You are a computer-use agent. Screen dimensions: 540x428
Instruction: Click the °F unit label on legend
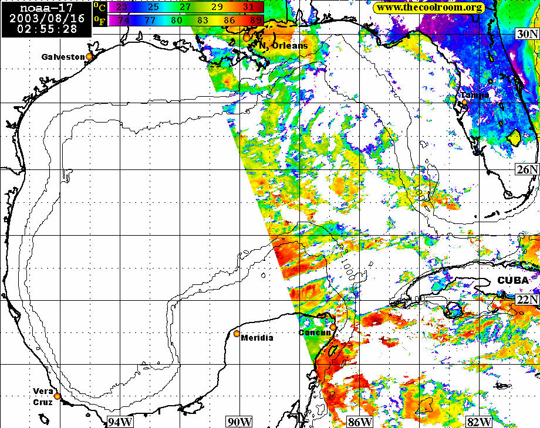pyautogui.click(x=100, y=21)
